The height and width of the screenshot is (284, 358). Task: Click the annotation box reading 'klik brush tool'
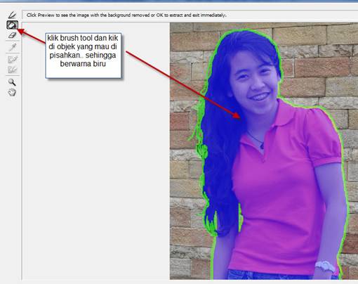click(x=84, y=56)
